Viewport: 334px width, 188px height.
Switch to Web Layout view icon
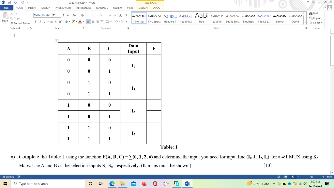point(293,177)
